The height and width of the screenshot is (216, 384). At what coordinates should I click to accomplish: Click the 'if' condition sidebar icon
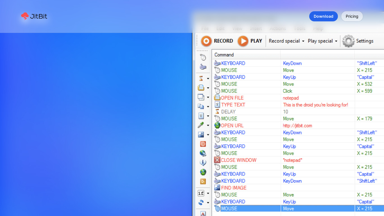click(x=201, y=193)
